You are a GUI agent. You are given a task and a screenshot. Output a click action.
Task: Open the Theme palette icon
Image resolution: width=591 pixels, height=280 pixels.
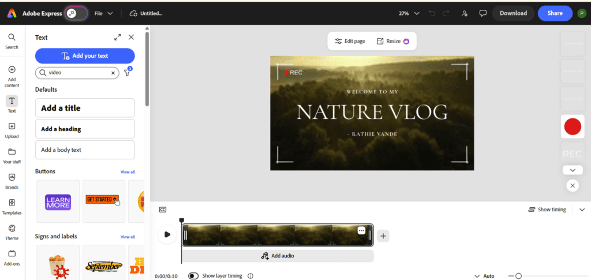12,232
